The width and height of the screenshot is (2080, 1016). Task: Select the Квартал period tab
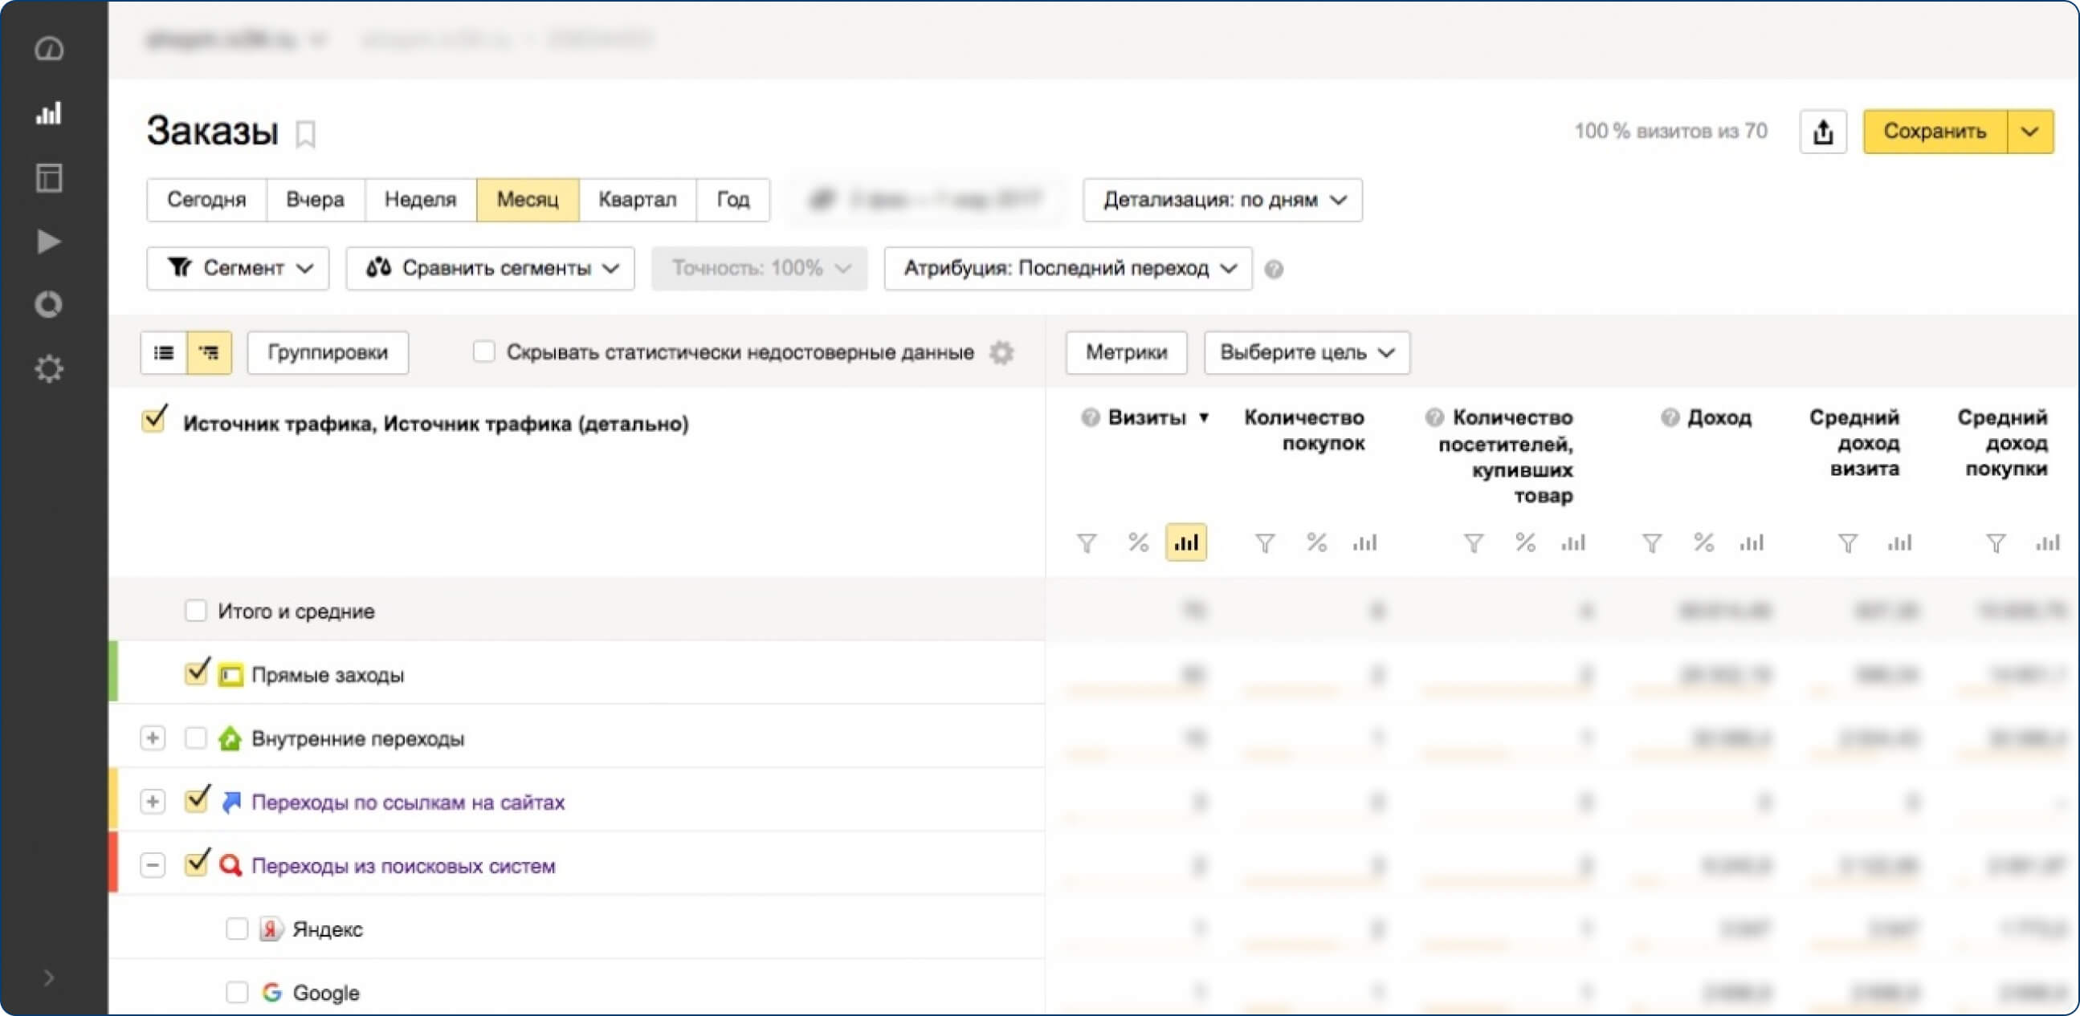(x=637, y=199)
